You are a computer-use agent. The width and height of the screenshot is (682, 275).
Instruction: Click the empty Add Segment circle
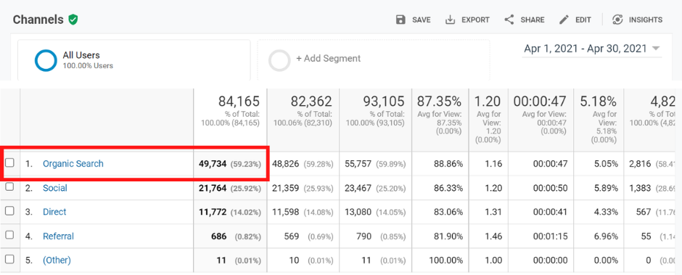[x=279, y=60]
